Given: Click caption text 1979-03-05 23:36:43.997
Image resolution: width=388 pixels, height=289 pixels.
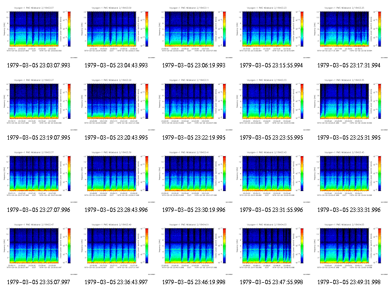Looking at the screenshot, I should [x=116, y=282].
